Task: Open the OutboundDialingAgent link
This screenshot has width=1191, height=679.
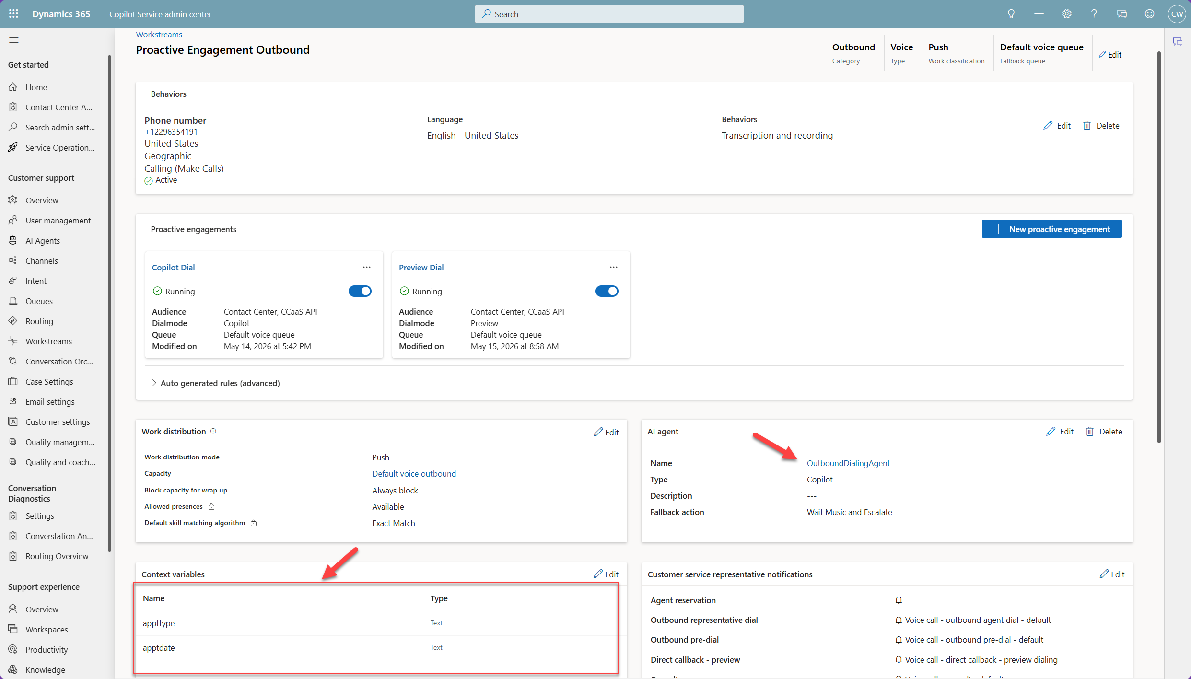Action: [848, 463]
